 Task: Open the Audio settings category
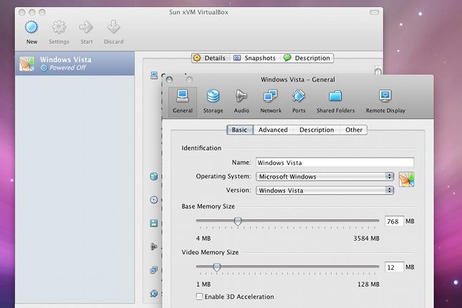[x=241, y=102]
